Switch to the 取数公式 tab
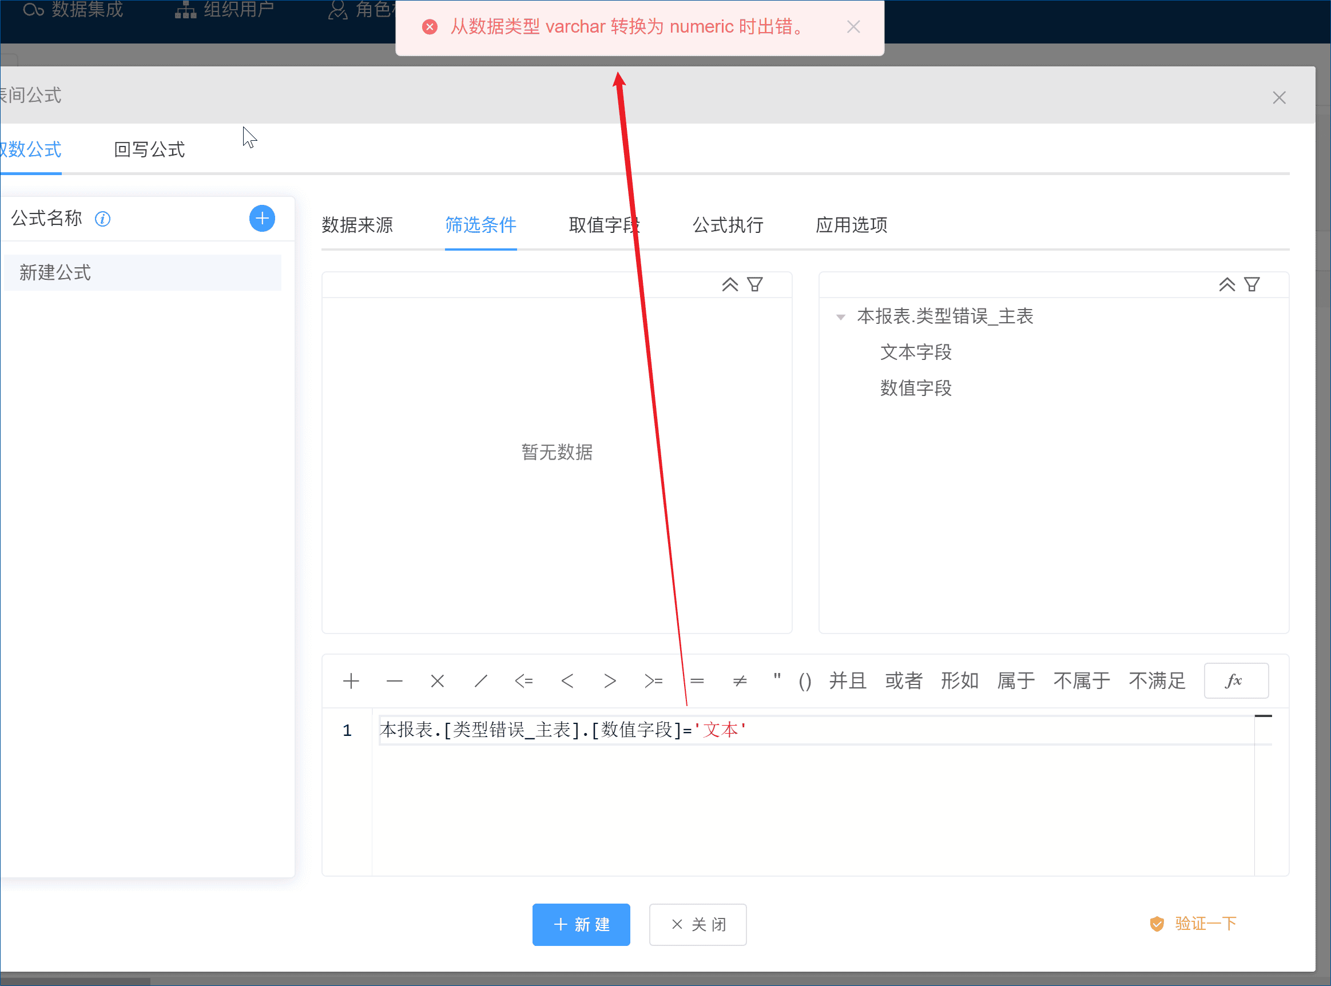 tap(30, 149)
